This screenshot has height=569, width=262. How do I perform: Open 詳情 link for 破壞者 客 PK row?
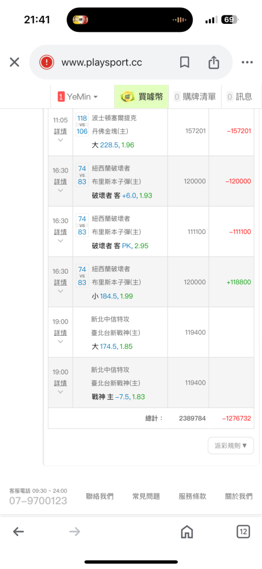[x=60, y=232]
